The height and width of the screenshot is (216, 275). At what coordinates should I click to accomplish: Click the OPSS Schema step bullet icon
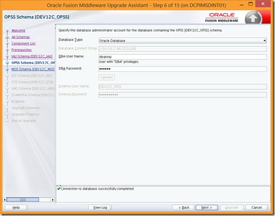click(7, 63)
